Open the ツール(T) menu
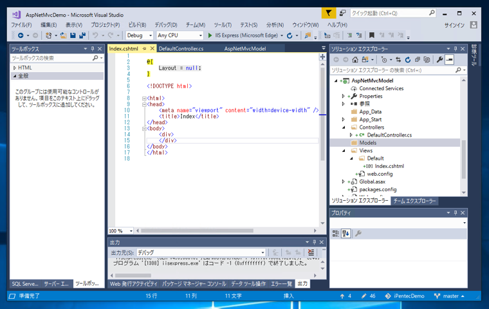Image resolution: width=489 pixels, height=309 pixels. pos(223,25)
